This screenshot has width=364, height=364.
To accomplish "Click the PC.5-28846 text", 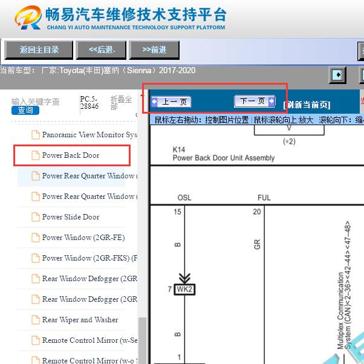I will [89, 102].
